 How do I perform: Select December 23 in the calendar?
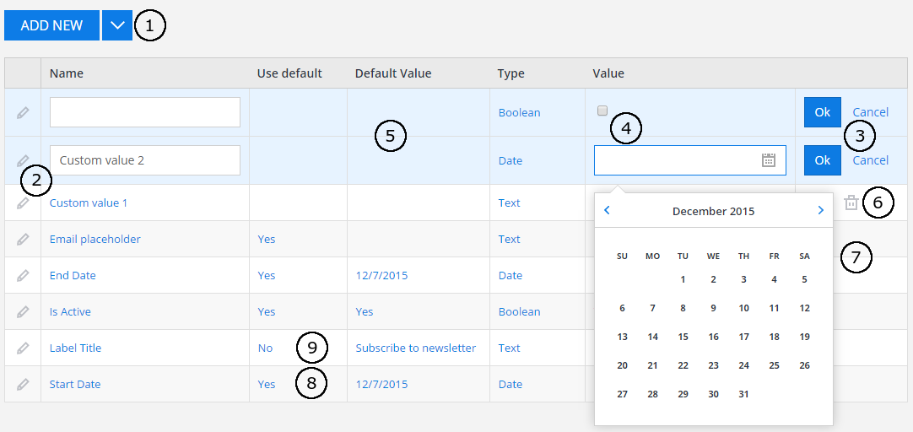pyautogui.click(x=713, y=365)
